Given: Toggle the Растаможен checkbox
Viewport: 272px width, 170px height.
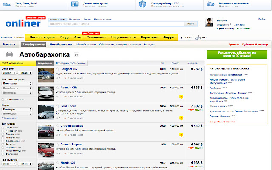Looking at the screenshot, I should [x=3, y=99].
